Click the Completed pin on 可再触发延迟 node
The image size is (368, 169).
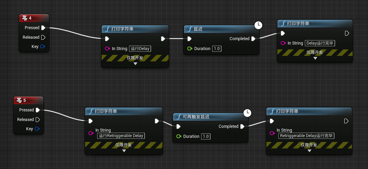pos(242,126)
